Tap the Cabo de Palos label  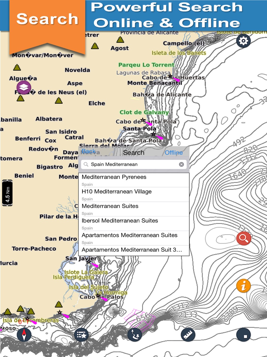pyautogui.click(x=101, y=297)
